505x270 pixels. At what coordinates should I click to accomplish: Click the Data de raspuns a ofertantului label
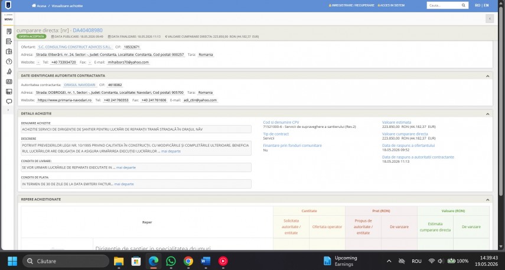click(408, 146)
